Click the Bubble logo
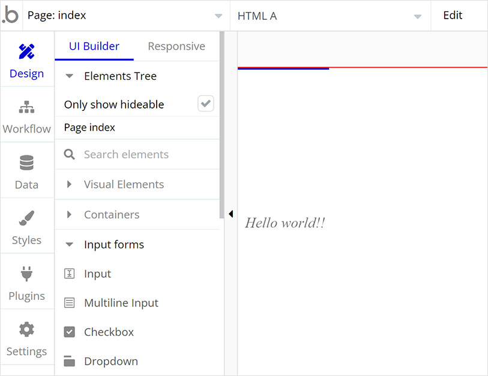This screenshot has width=488, height=376. click(10, 15)
